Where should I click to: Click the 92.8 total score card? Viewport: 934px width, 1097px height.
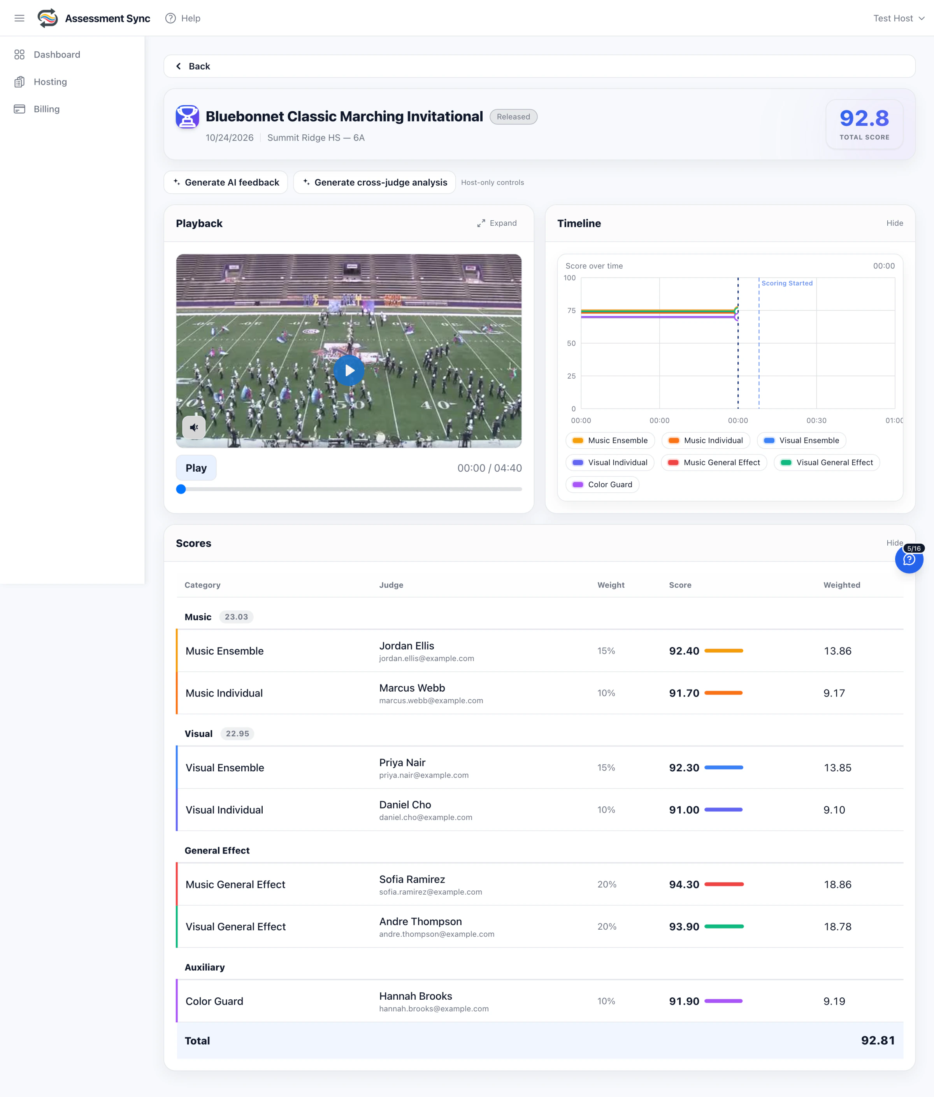[x=864, y=125]
